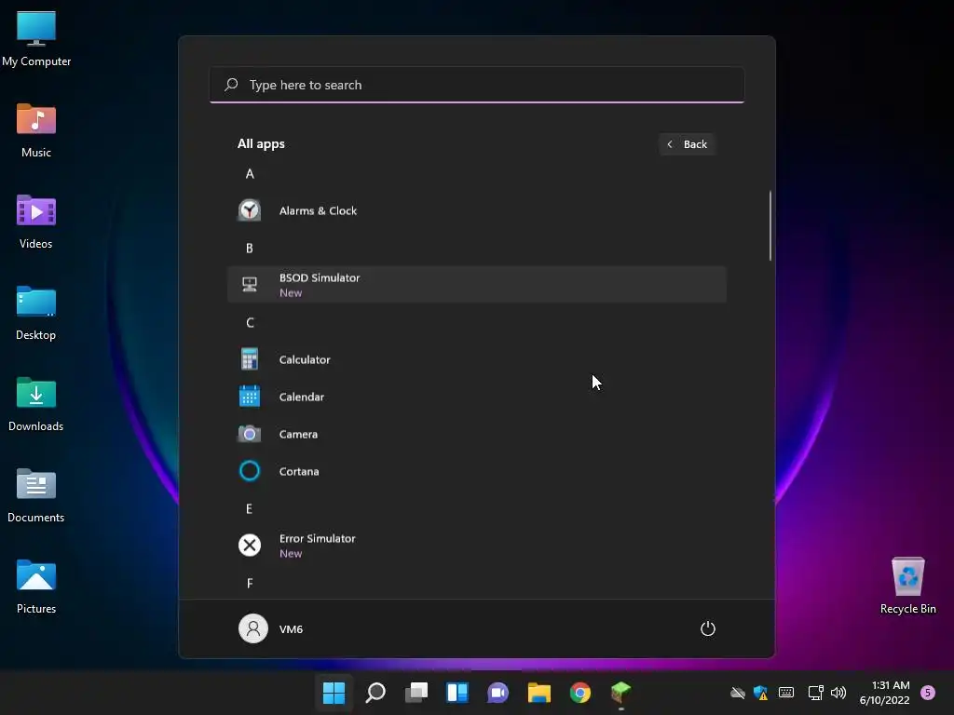954x715 pixels.
Task: Open File Explorer from taskbar
Action: [539, 693]
